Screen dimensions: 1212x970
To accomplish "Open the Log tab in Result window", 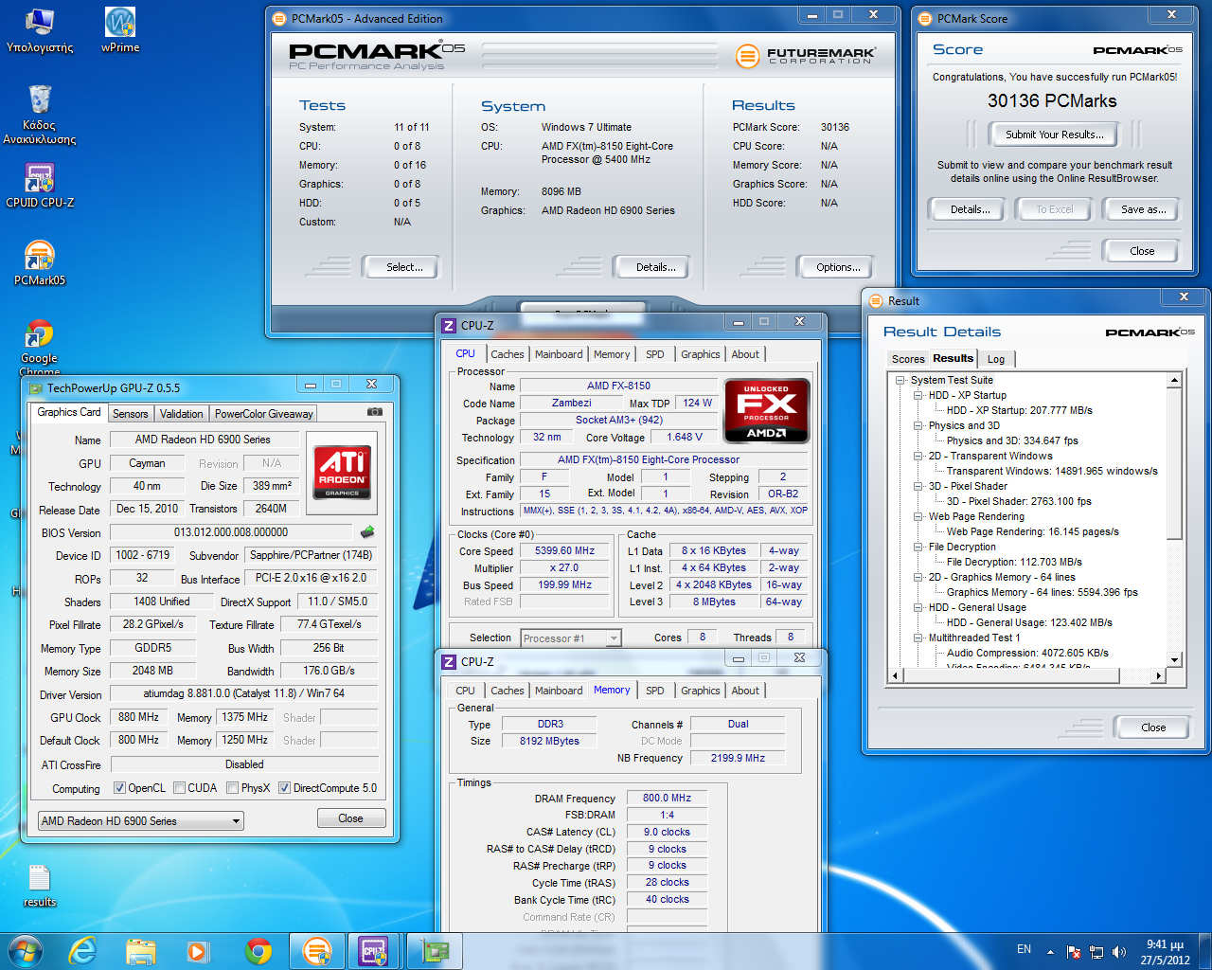I will click(x=996, y=359).
